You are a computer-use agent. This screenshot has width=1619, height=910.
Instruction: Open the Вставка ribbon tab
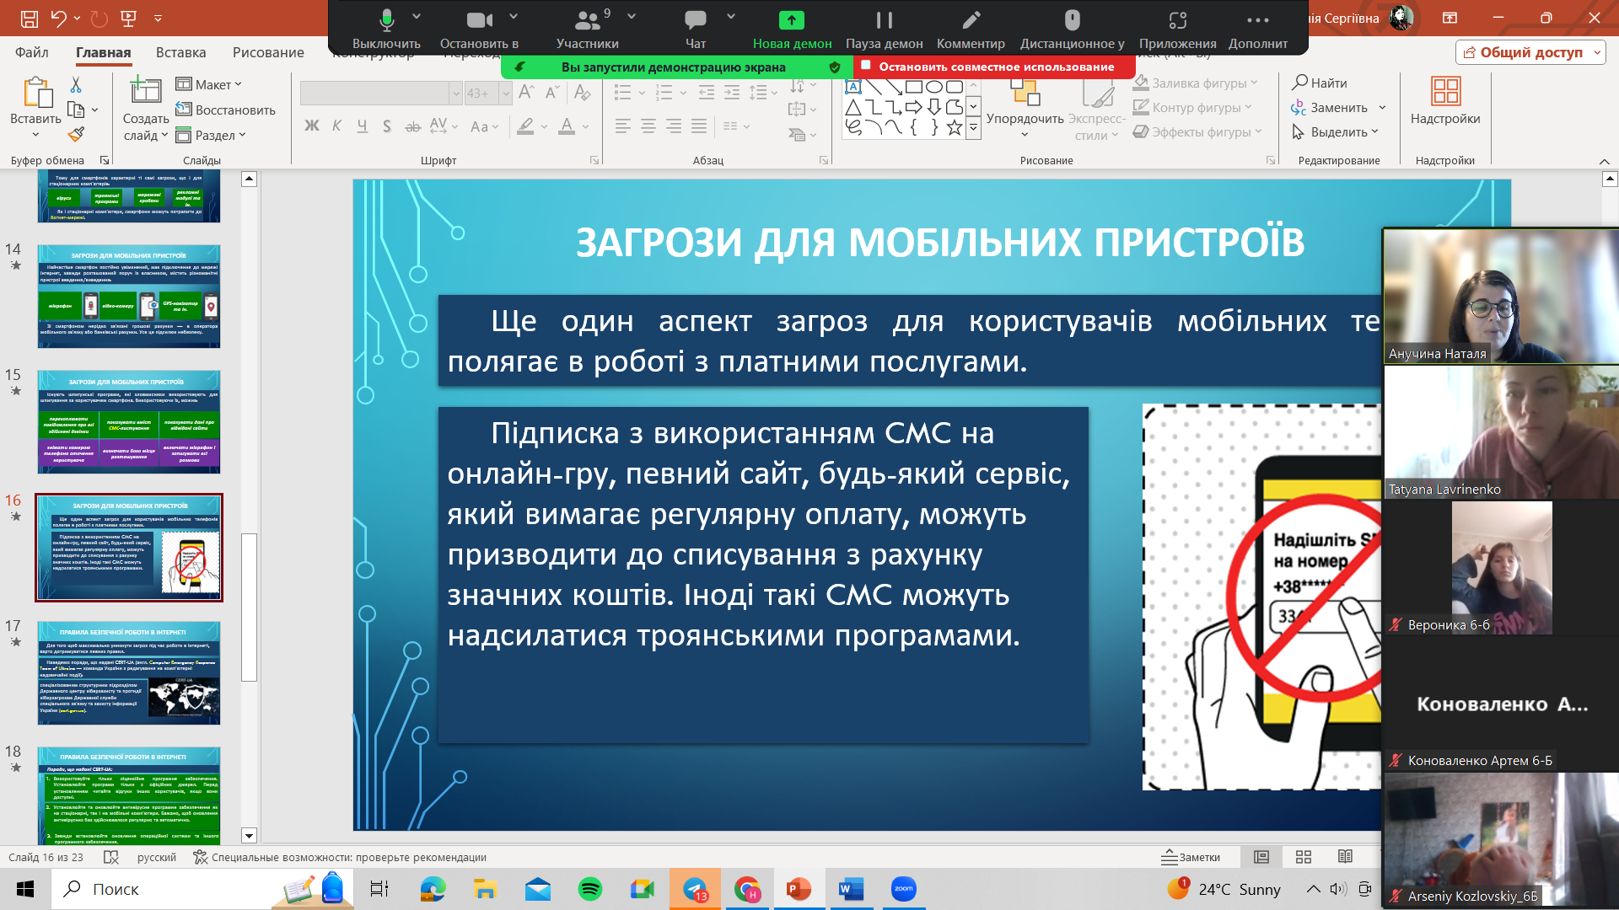[180, 52]
